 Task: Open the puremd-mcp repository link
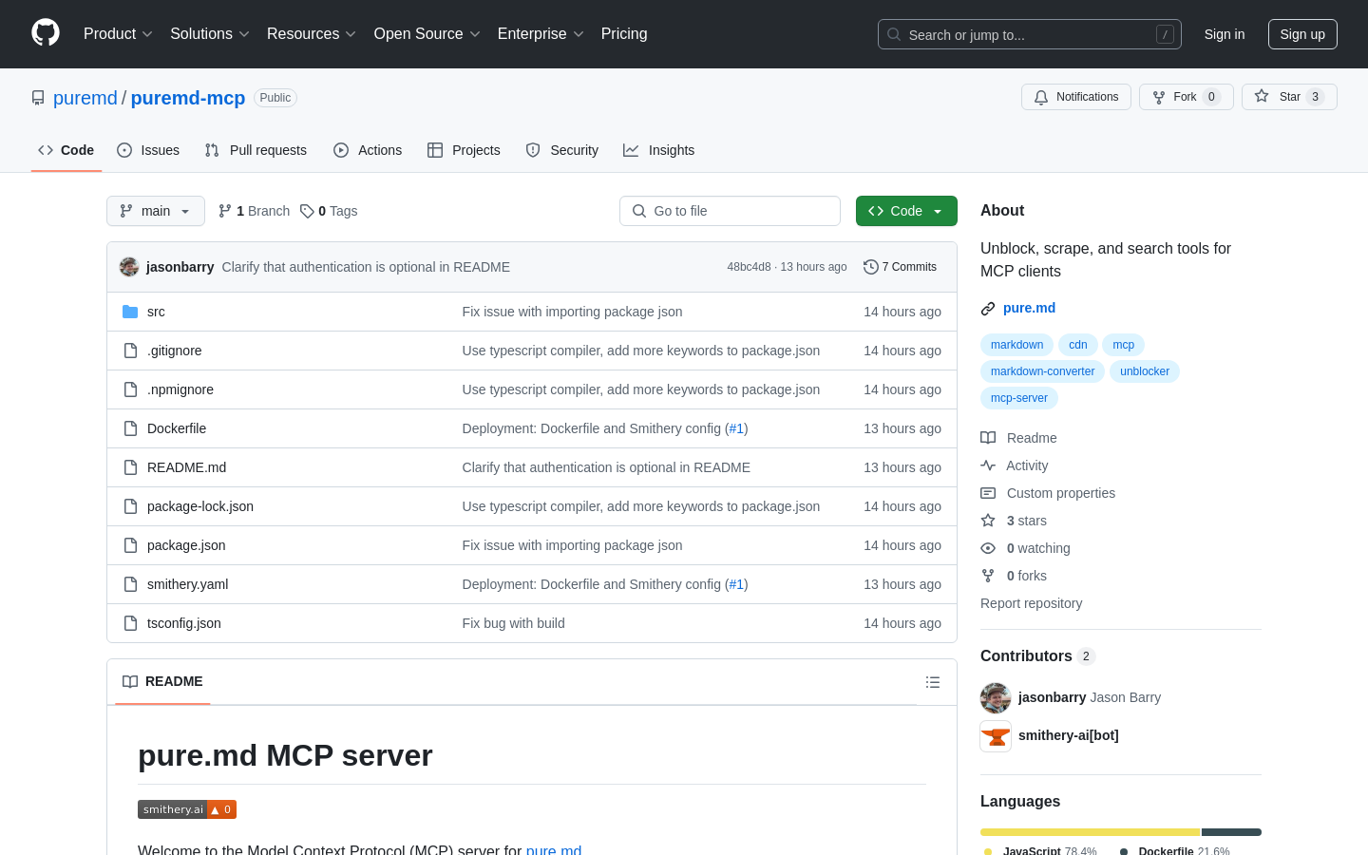[188, 98]
